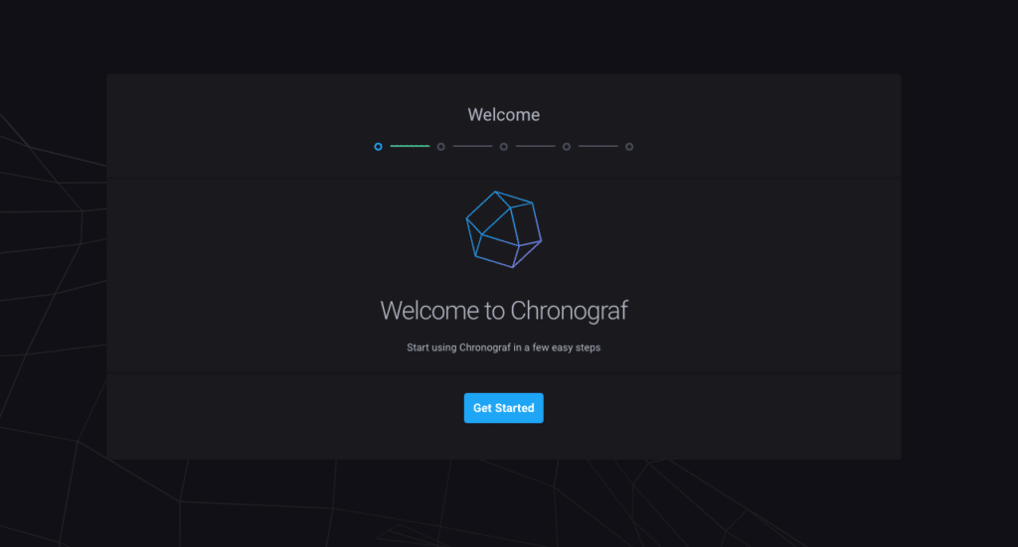Select the third middle step circle
This screenshot has height=547, width=1018.
pos(504,147)
